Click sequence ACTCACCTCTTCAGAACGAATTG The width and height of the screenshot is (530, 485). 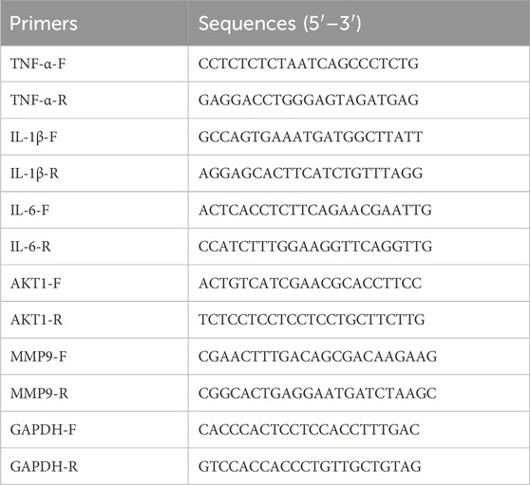(x=315, y=210)
